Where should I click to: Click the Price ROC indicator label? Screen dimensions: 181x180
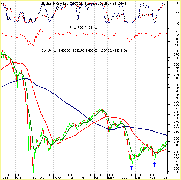pyautogui.click(x=84, y=28)
